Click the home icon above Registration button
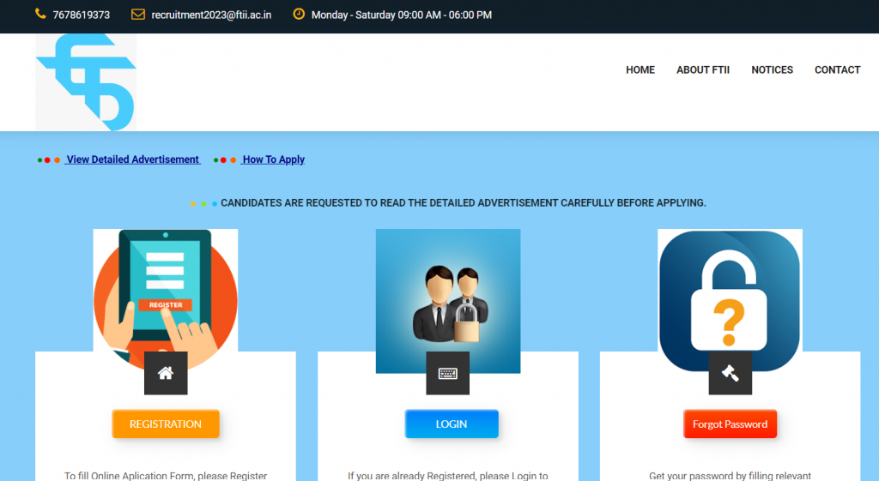The height and width of the screenshot is (481, 879). pos(166,373)
